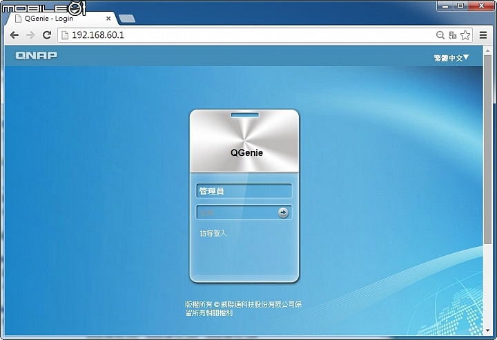Click the QNAP logo
This screenshot has height=340, width=497.
click(x=37, y=55)
